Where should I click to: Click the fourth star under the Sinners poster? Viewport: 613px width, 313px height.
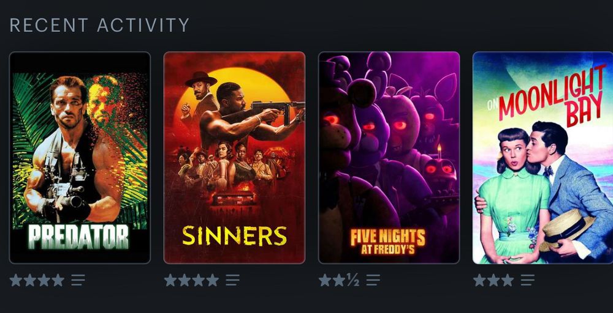212,280
